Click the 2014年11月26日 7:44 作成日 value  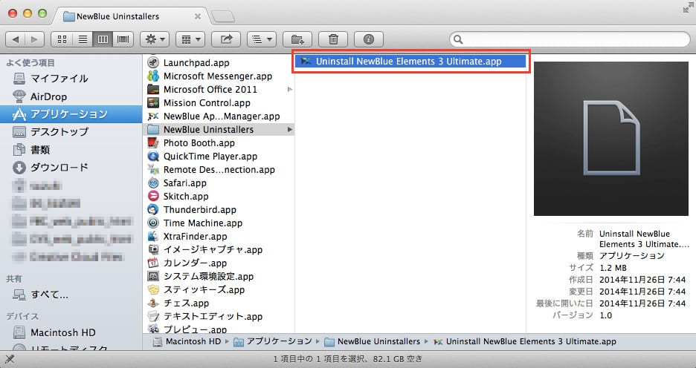coord(642,280)
